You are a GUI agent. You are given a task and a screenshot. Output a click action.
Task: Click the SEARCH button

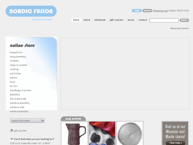click(x=184, y=20)
